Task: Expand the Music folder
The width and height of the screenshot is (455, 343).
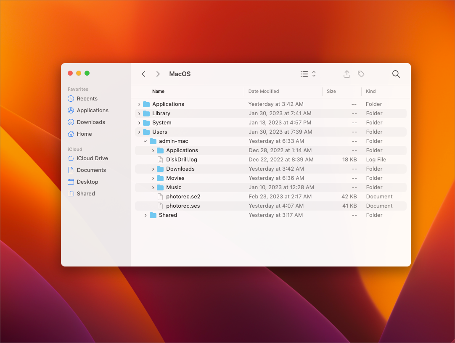Action: pos(153,187)
